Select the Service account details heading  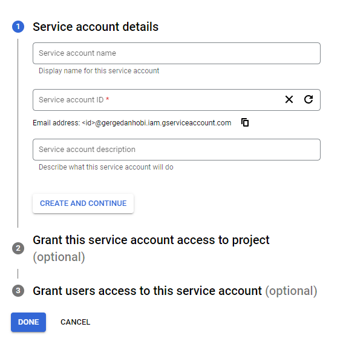tap(96, 27)
